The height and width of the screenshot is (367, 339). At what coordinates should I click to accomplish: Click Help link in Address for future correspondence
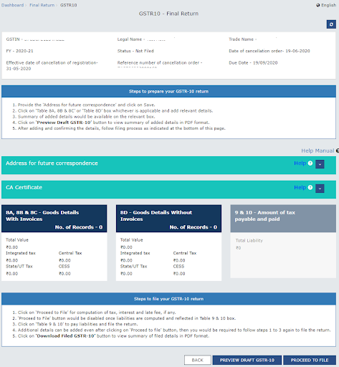point(300,163)
